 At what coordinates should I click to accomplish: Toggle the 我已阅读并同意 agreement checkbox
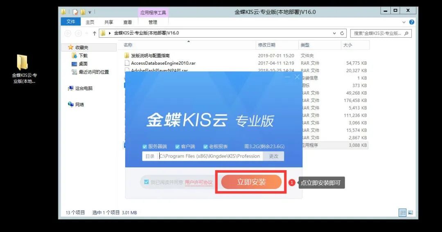pos(146,182)
